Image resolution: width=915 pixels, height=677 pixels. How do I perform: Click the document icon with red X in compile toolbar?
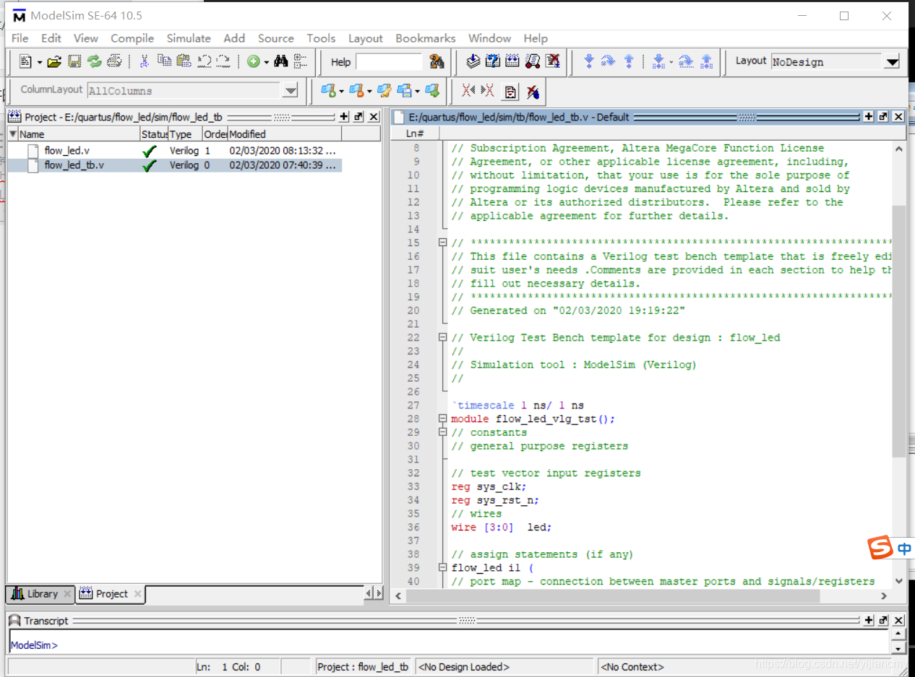(x=553, y=61)
